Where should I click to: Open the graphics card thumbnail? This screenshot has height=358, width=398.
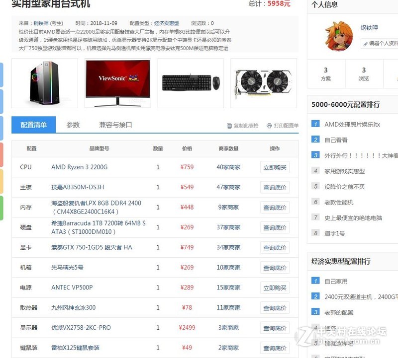tap(264, 83)
